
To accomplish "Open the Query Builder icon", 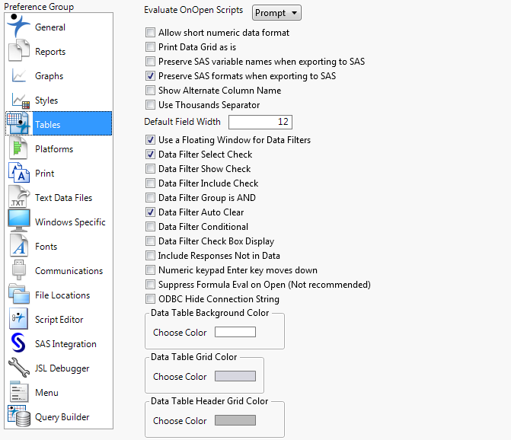I will pyautogui.click(x=19, y=417).
